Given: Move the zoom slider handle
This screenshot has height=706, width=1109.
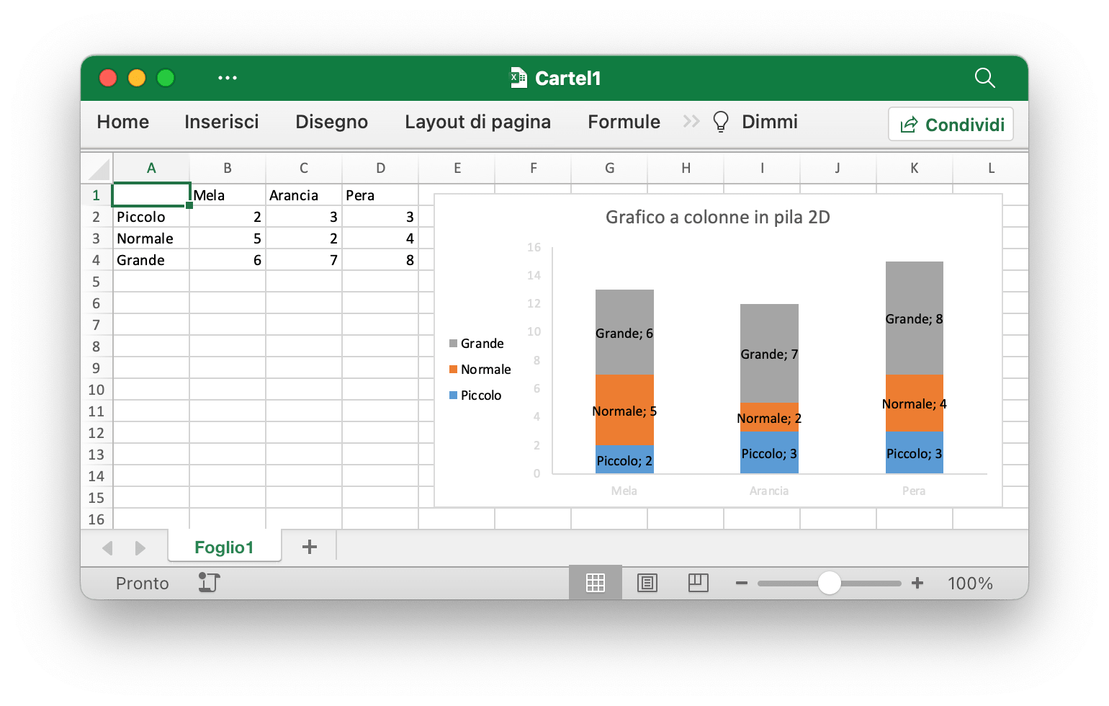Looking at the screenshot, I should point(830,583).
